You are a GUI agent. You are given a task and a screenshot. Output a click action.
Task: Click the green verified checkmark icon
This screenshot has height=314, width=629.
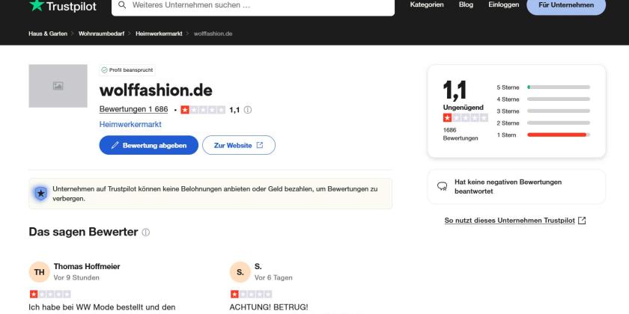(104, 70)
